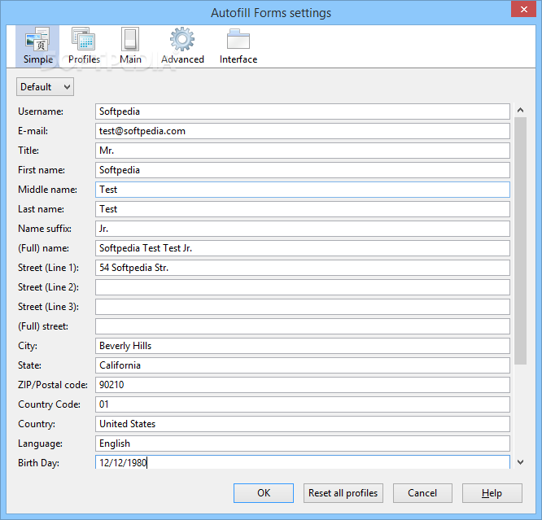
Task: Click the Birth Day label
Action: pyautogui.click(x=38, y=463)
